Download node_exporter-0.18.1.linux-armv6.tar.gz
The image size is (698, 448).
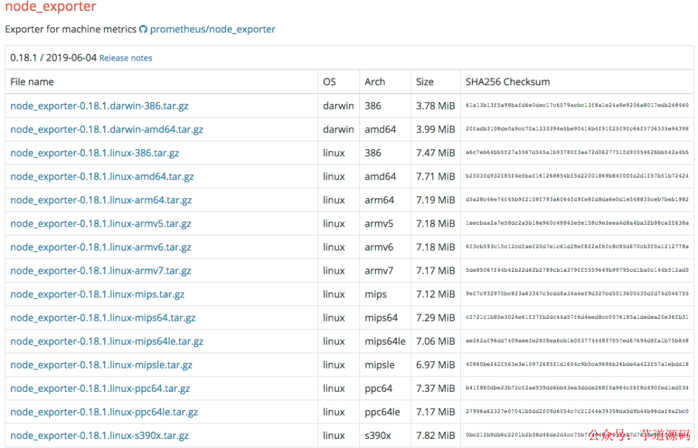pyautogui.click(x=101, y=247)
